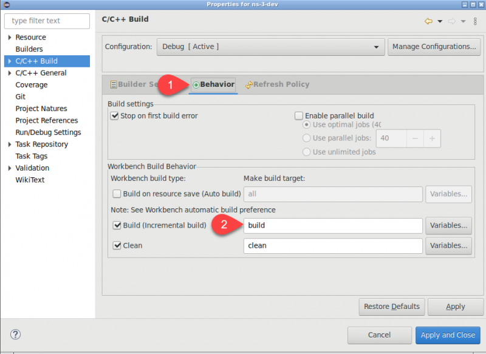Click Variables button for auto build target
Viewport: 486px width, 354px height.
(448, 194)
